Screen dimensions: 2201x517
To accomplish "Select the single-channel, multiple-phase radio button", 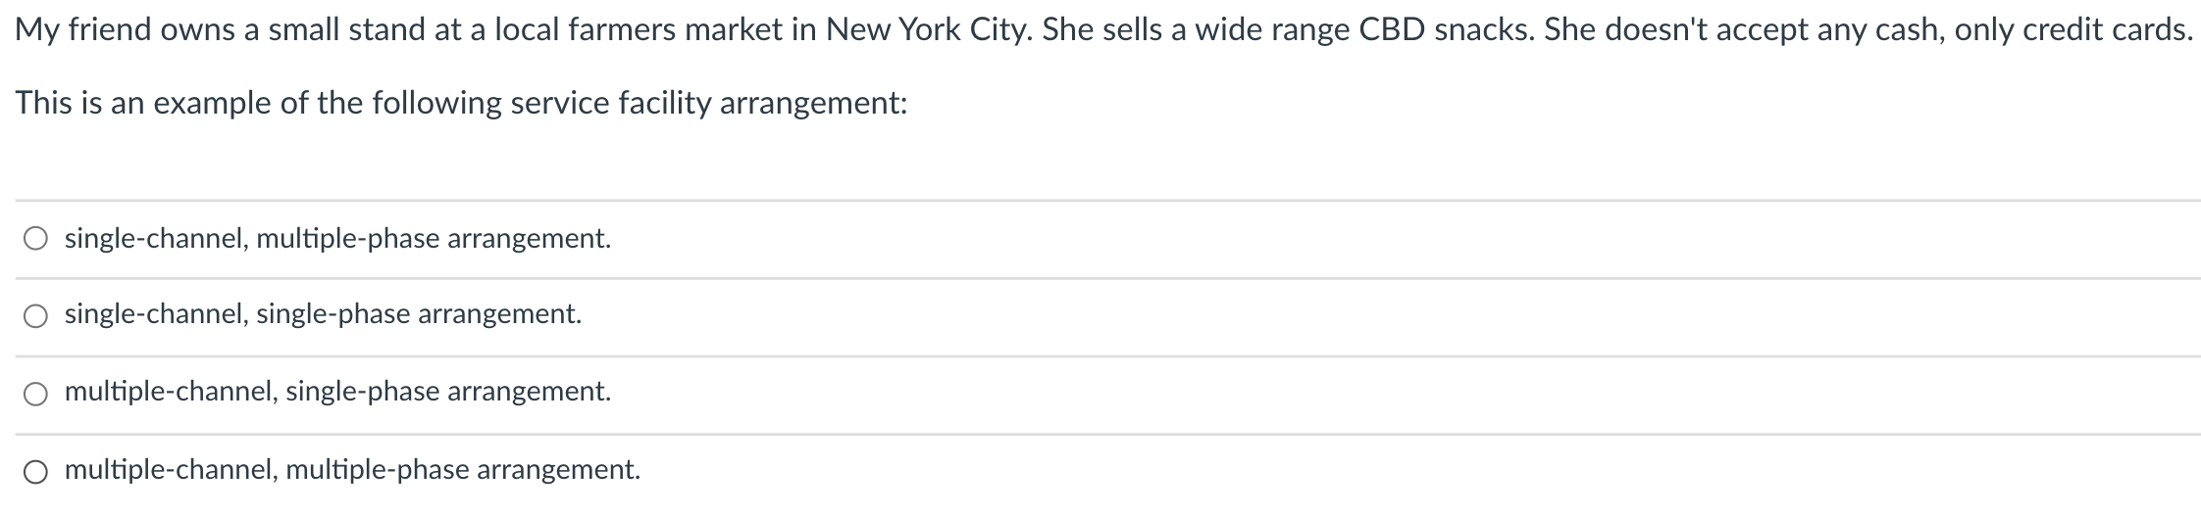I will tap(36, 239).
